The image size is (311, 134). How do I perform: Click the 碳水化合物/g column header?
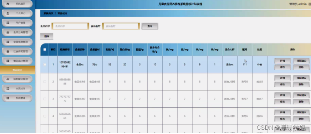(x=155, y=50)
